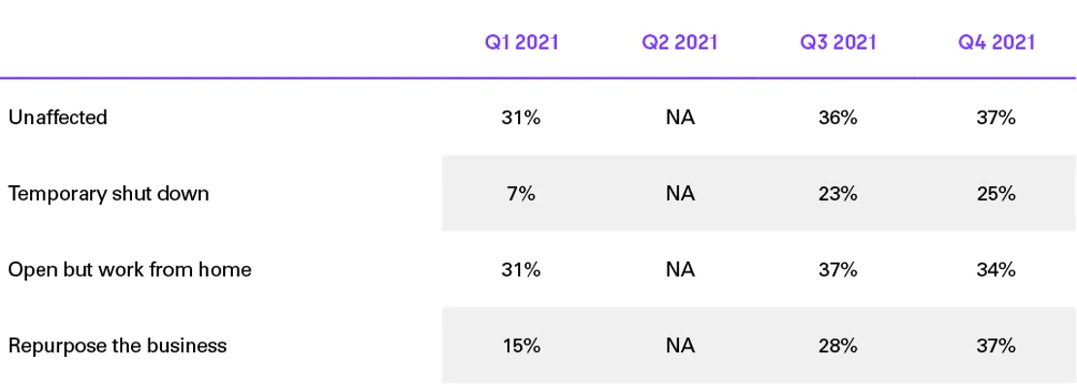Click the Unaffected Q2 2021 NA cell
This screenshot has width=1077, height=390.
[680, 117]
